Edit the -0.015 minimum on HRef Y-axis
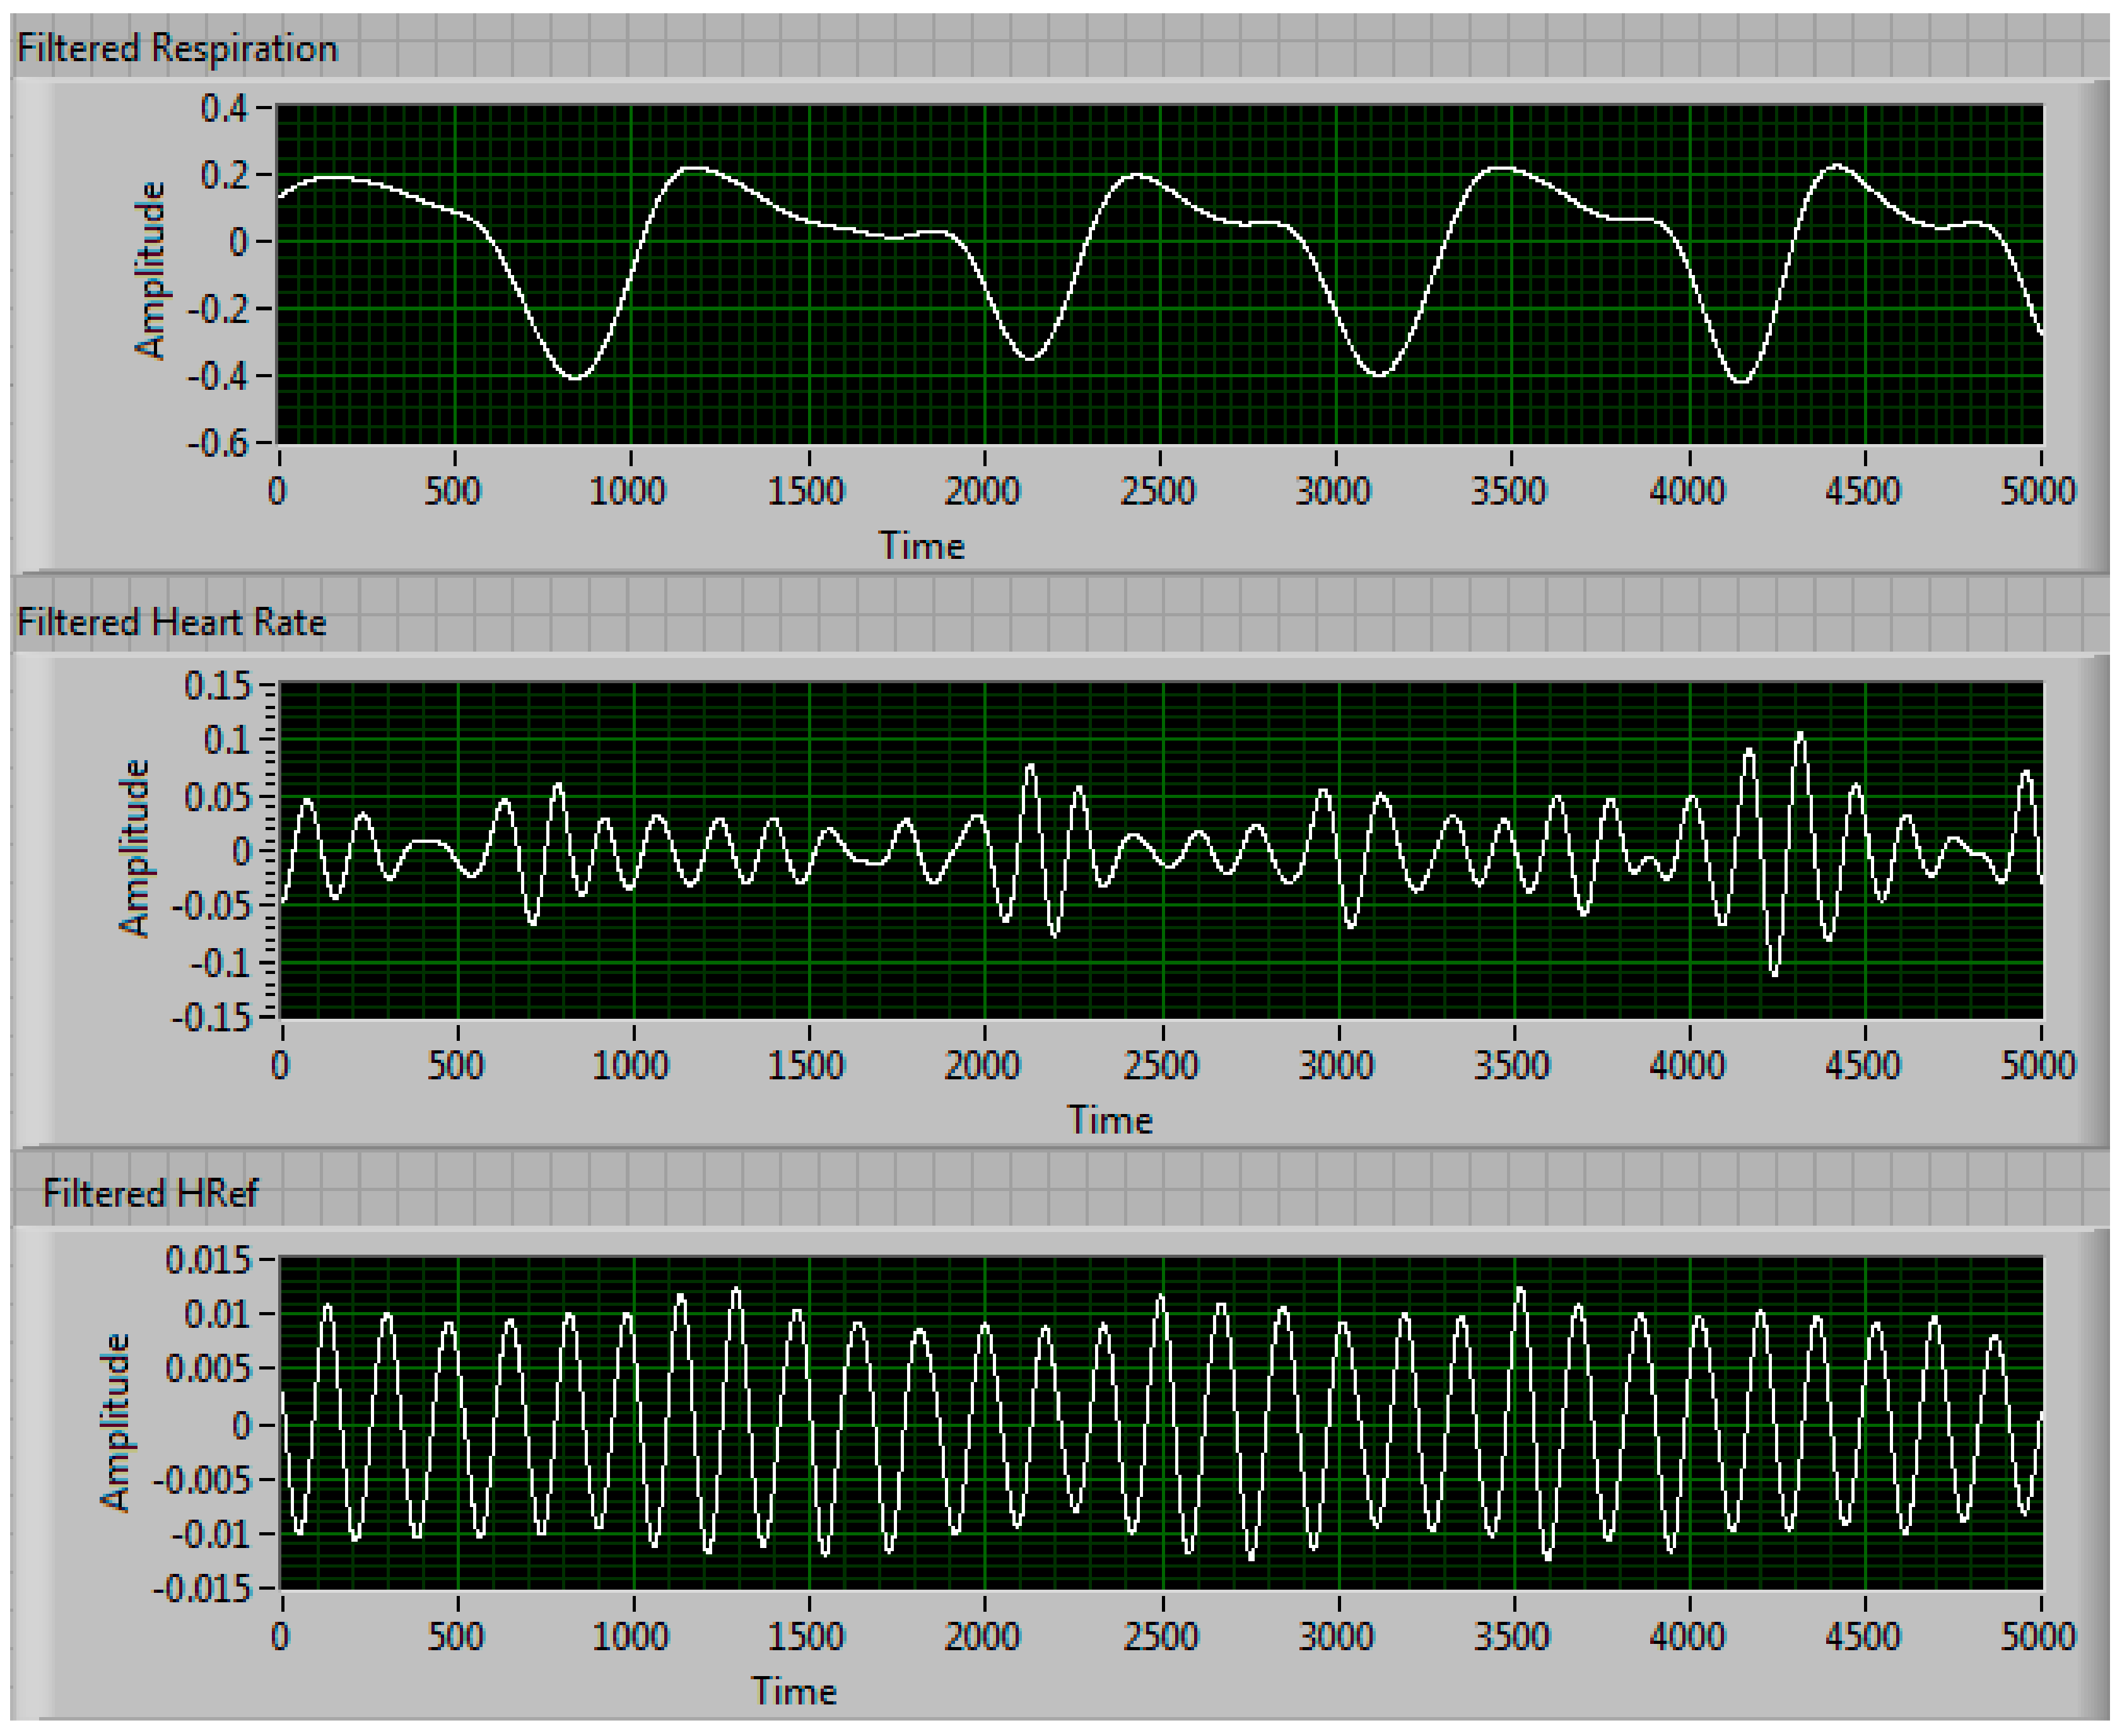This screenshot has height=1736, width=2122. coord(201,1588)
